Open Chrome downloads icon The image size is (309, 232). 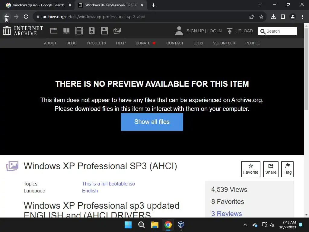tap(273, 17)
